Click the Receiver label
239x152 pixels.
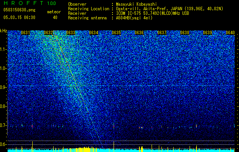tap(77, 13)
